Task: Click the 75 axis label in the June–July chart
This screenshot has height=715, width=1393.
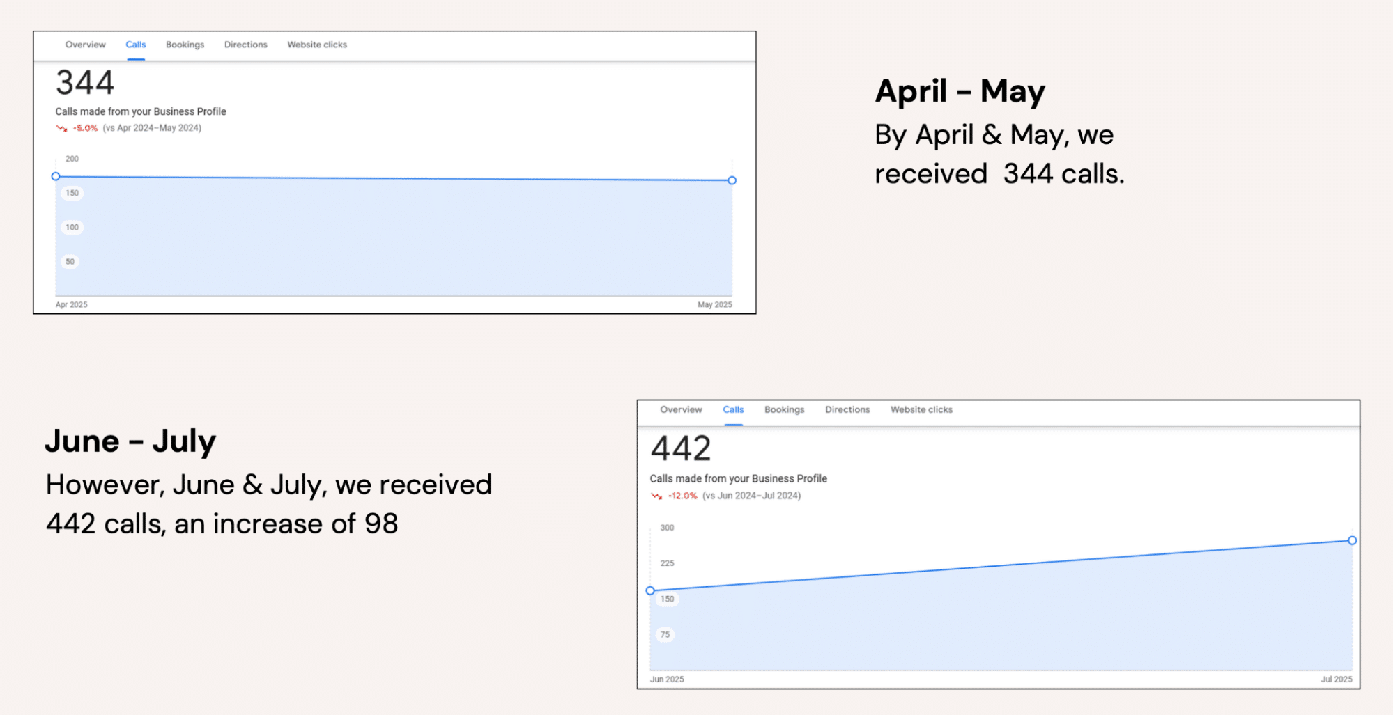Action: tap(665, 634)
